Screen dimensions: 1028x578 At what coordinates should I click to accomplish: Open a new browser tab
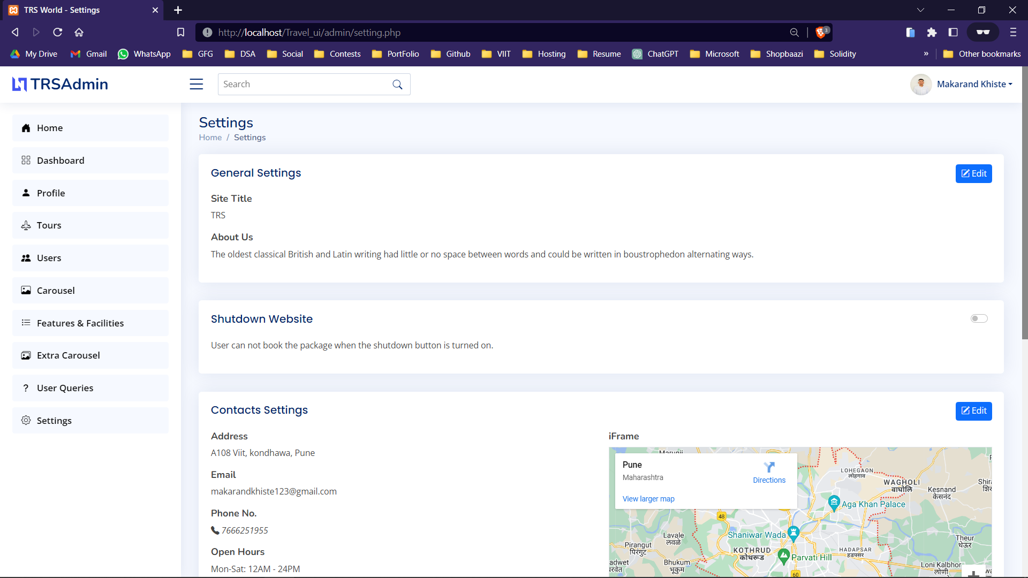[x=178, y=10]
